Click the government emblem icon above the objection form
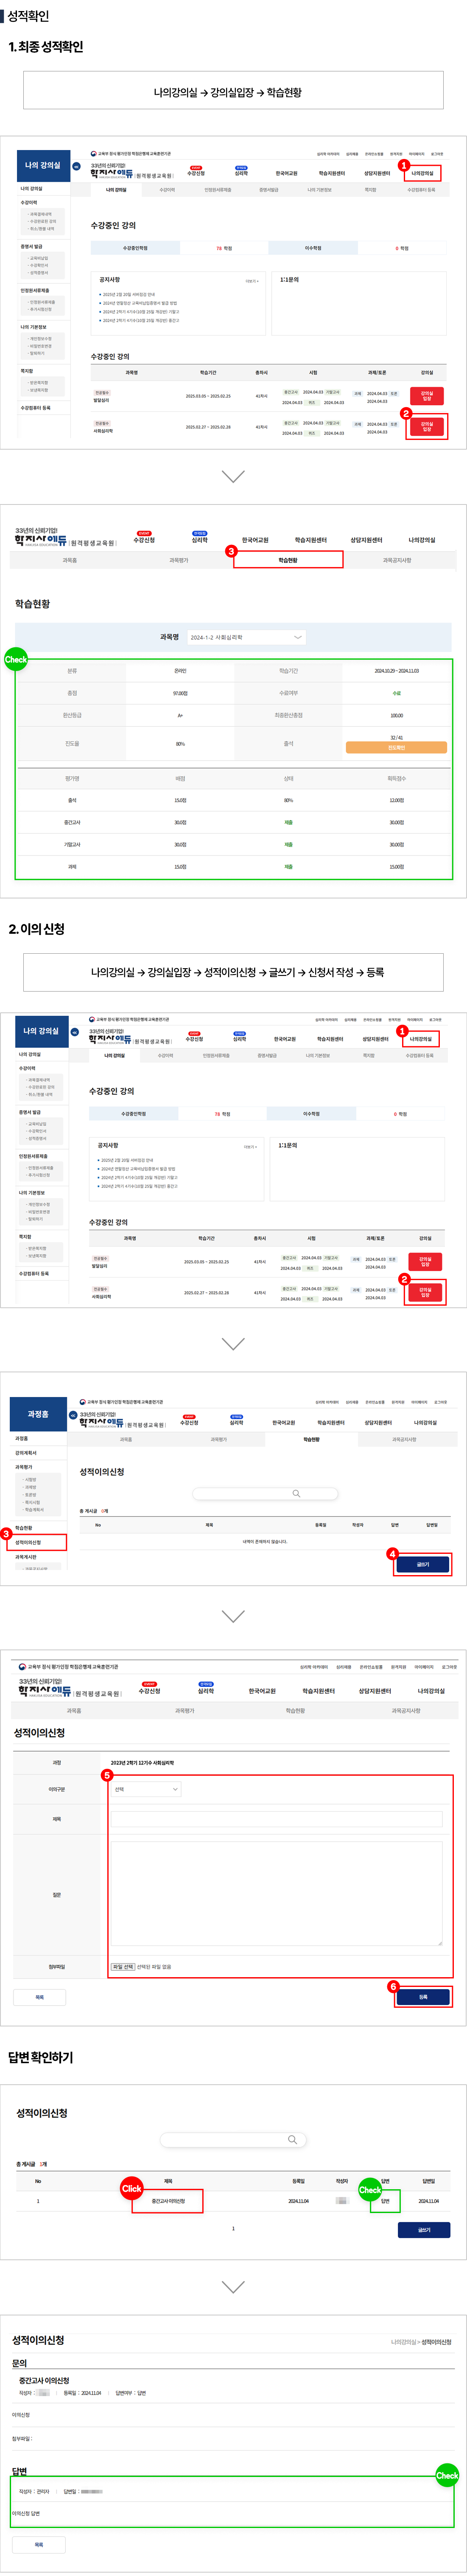Image resolution: width=467 pixels, height=2576 pixels. pyautogui.click(x=23, y=1666)
